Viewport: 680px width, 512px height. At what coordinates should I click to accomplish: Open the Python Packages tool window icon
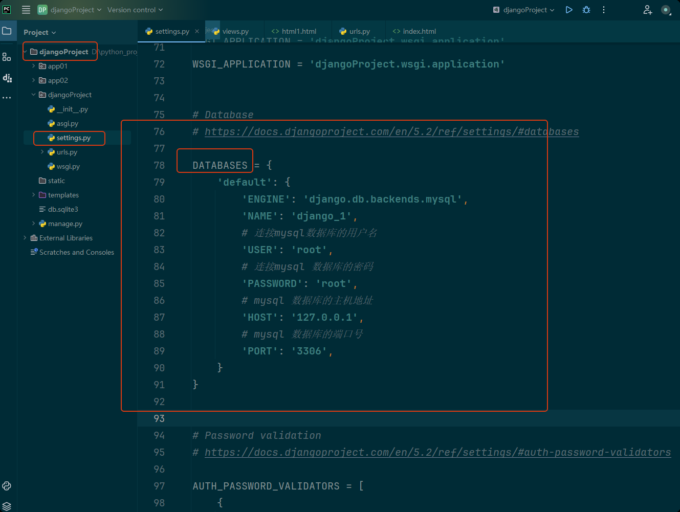click(x=7, y=486)
